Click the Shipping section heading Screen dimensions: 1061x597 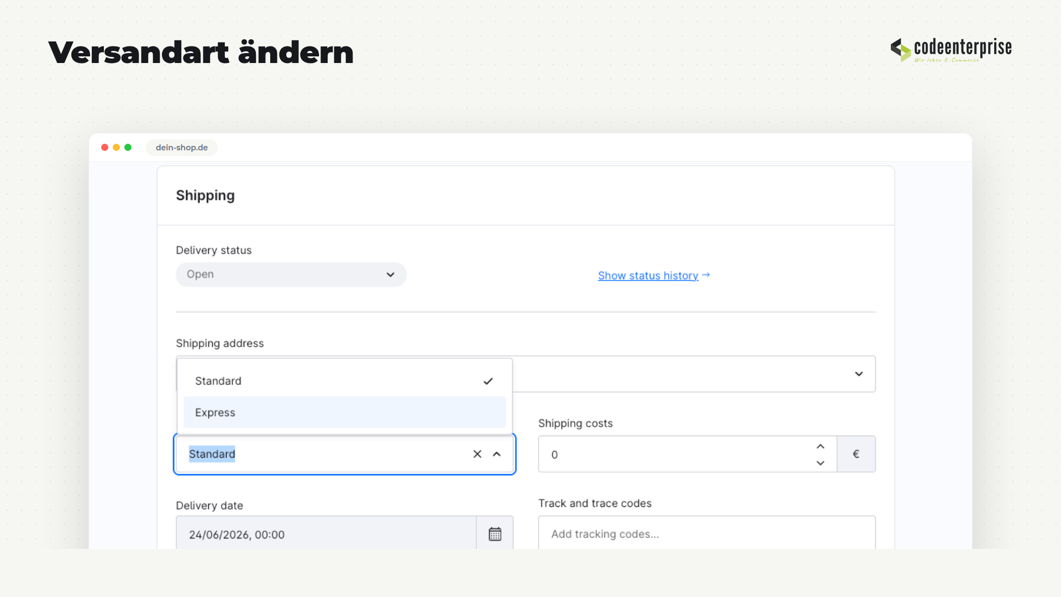click(x=205, y=196)
